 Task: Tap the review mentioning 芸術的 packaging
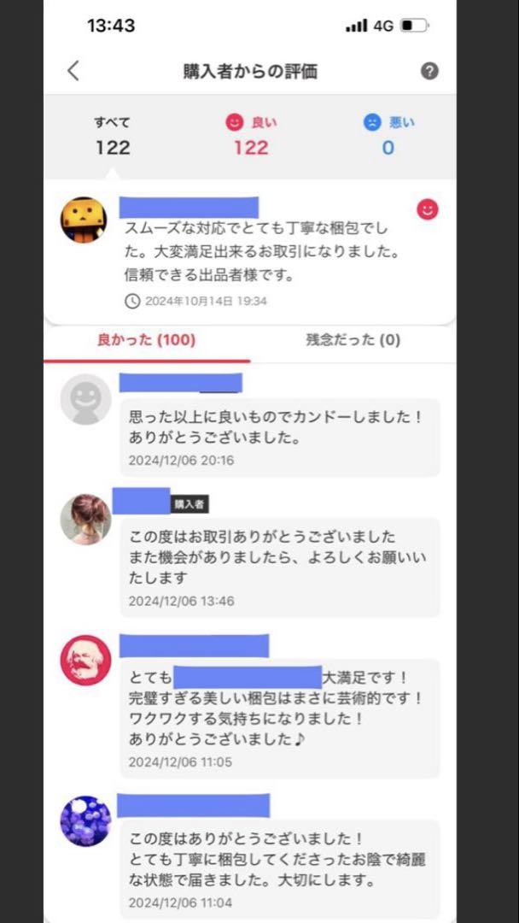pos(280,718)
